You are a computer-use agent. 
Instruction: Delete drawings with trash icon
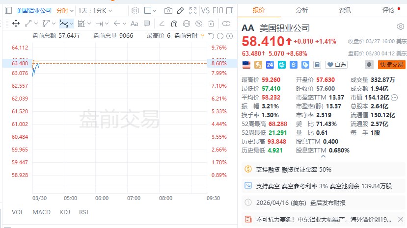pyautogui.click(x=211, y=23)
